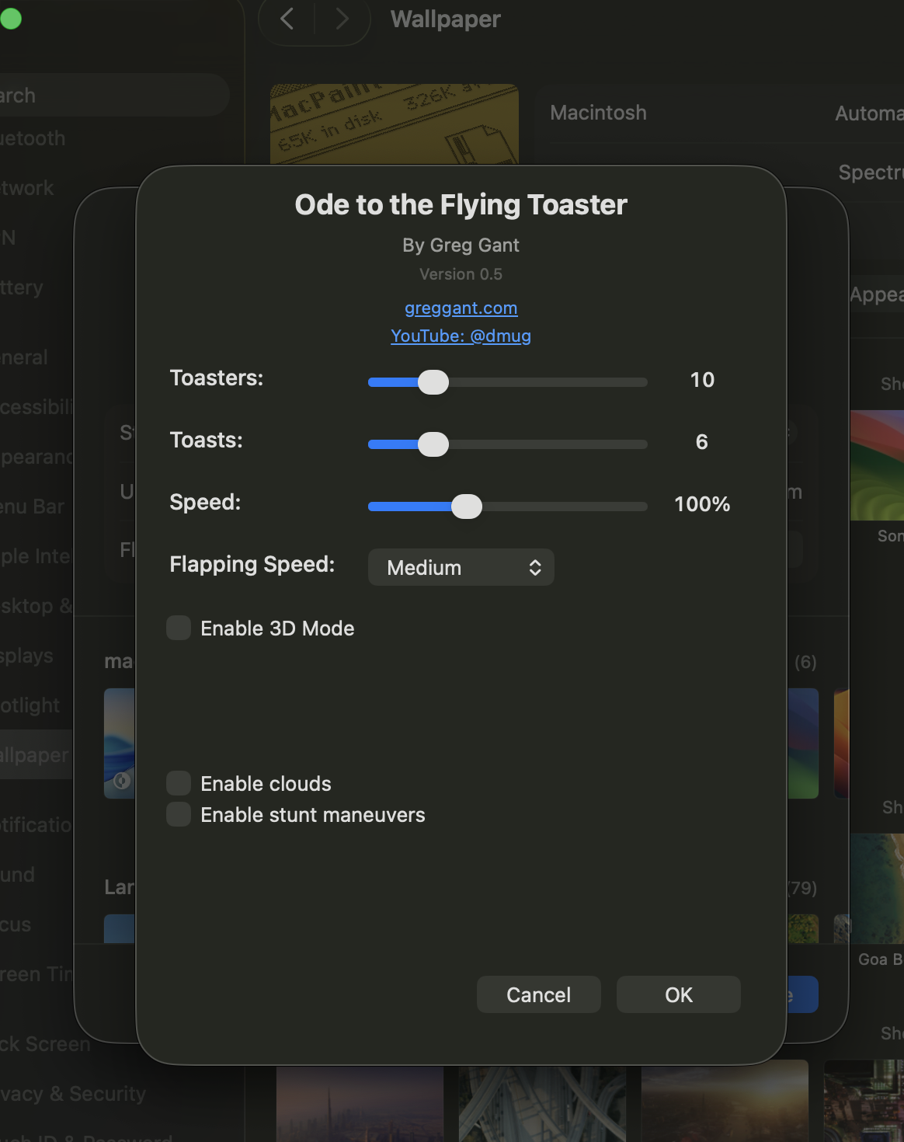Click the back chevron in Wallpaper header
Viewport: 904px width, 1142px height.
[x=287, y=19]
